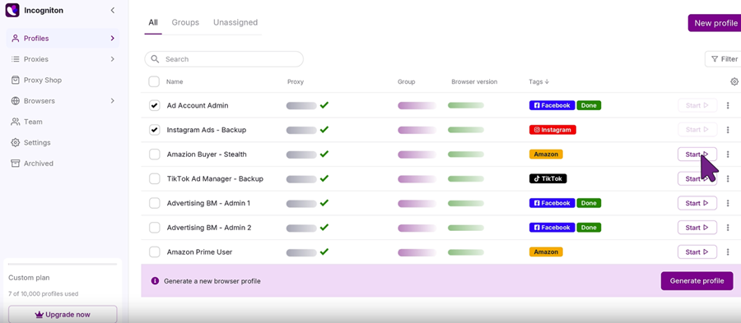Open three-dot menu for Amazon Prime User

click(x=728, y=252)
